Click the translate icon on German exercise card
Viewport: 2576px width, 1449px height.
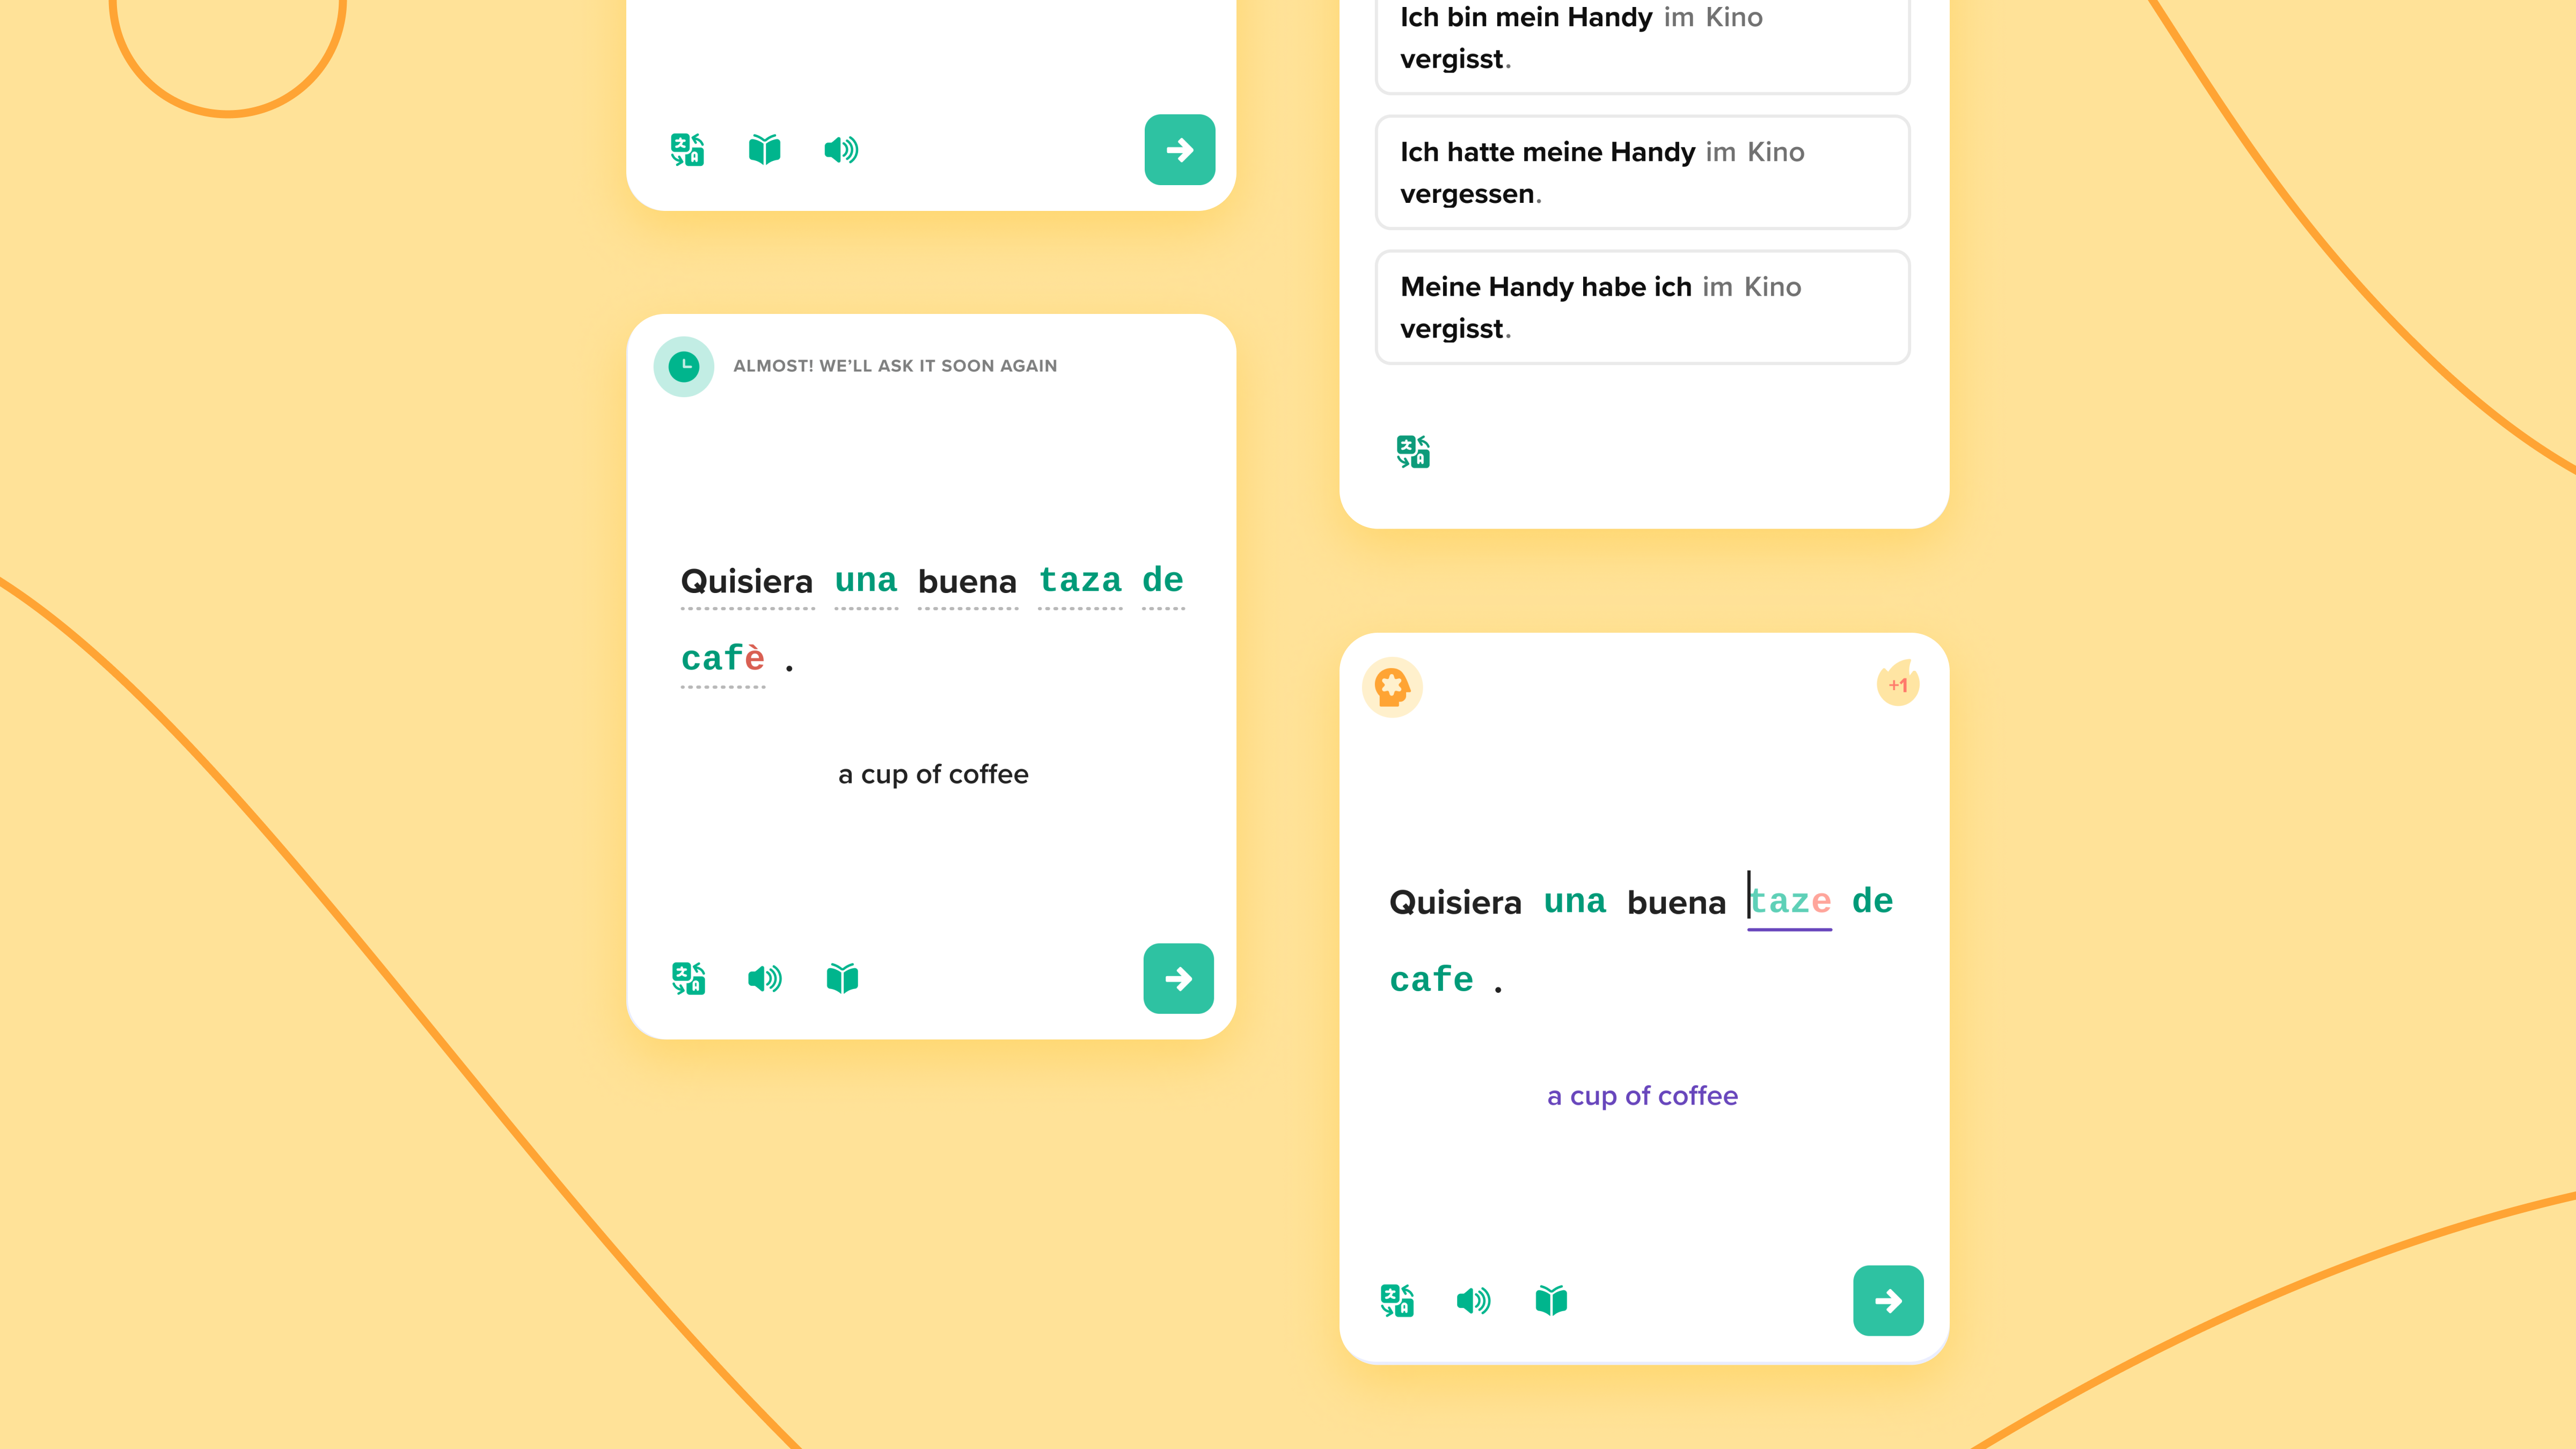[x=1414, y=451]
